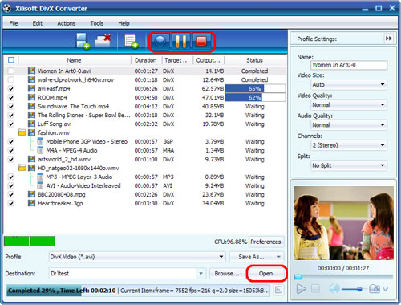
Task: Open the Destination path dropdown arrow
Action: point(200,274)
